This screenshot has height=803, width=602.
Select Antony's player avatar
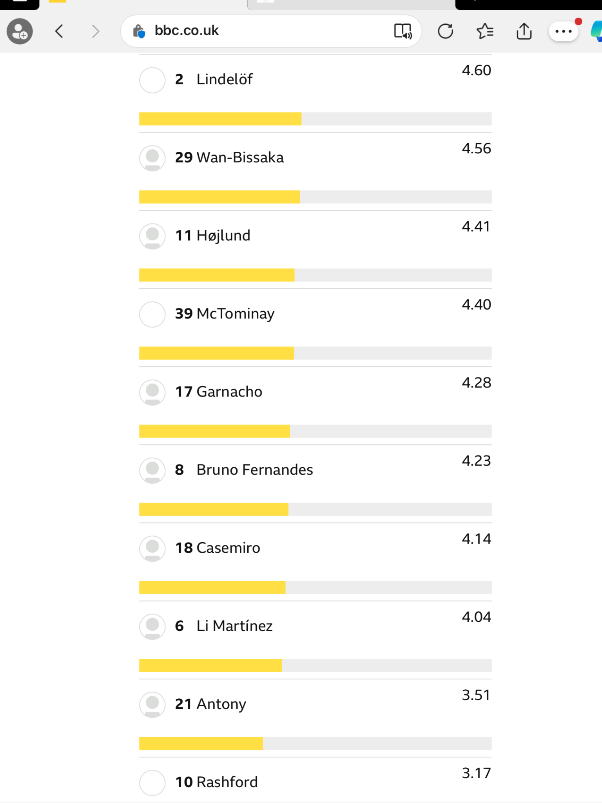pyautogui.click(x=152, y=704)
